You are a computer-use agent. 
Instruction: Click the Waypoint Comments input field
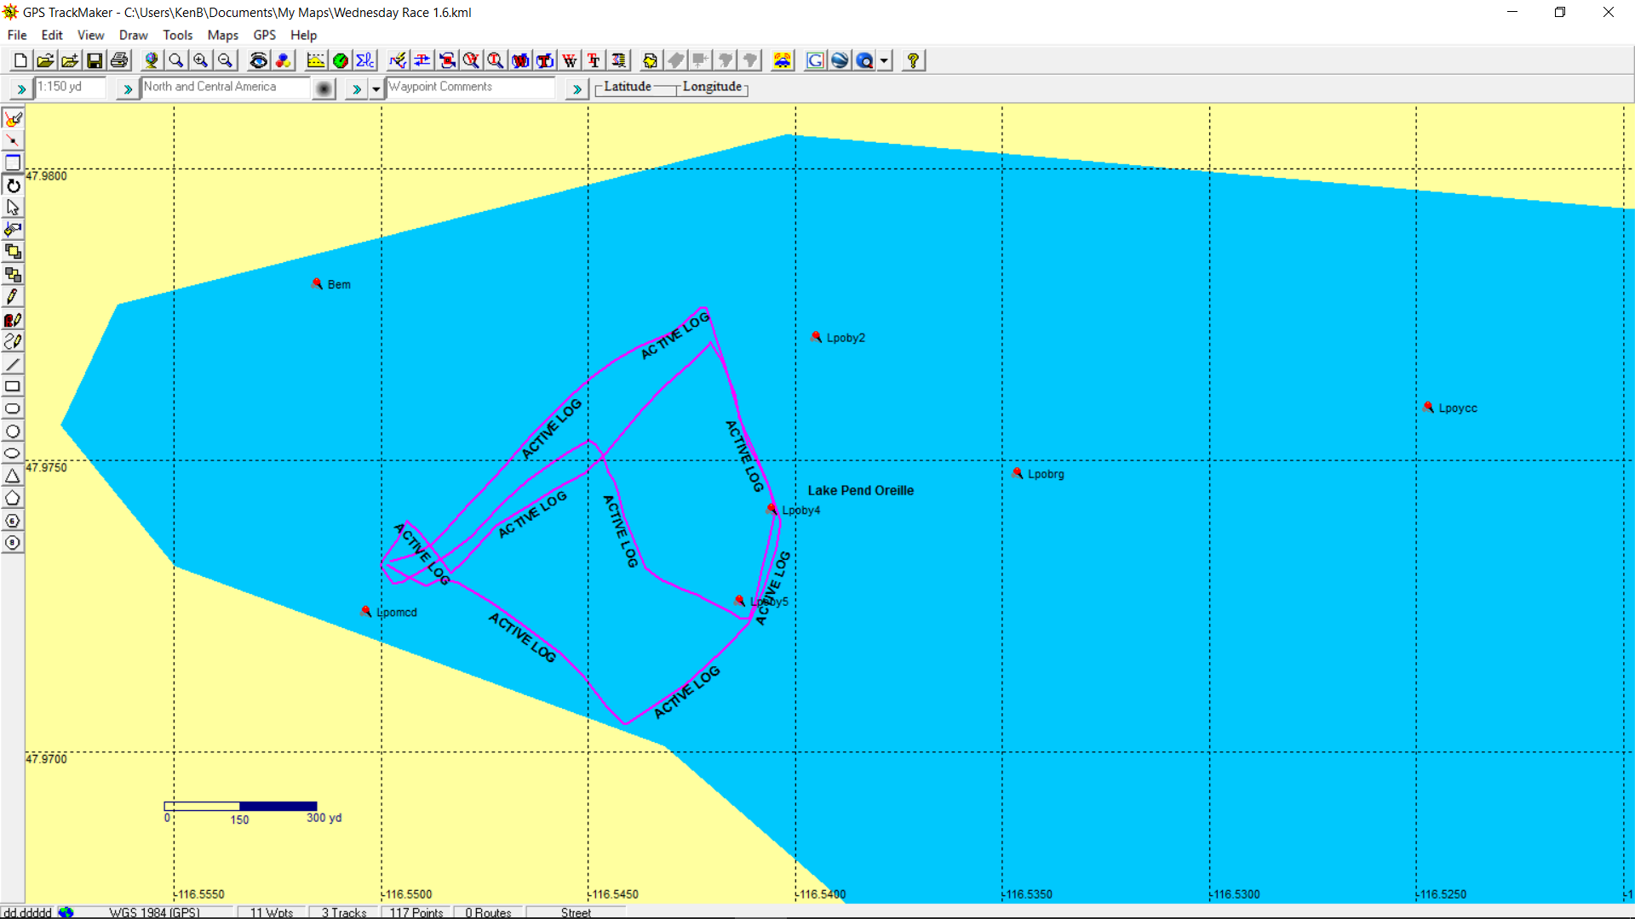[x=470, y=87]
